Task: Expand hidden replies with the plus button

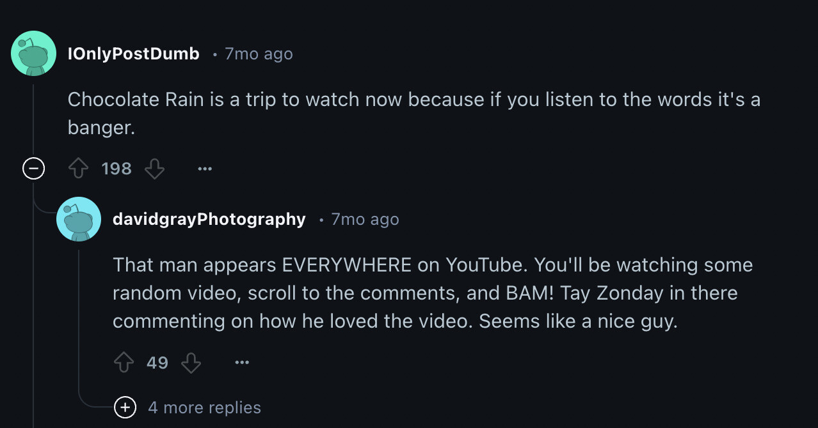Action: 125,408
